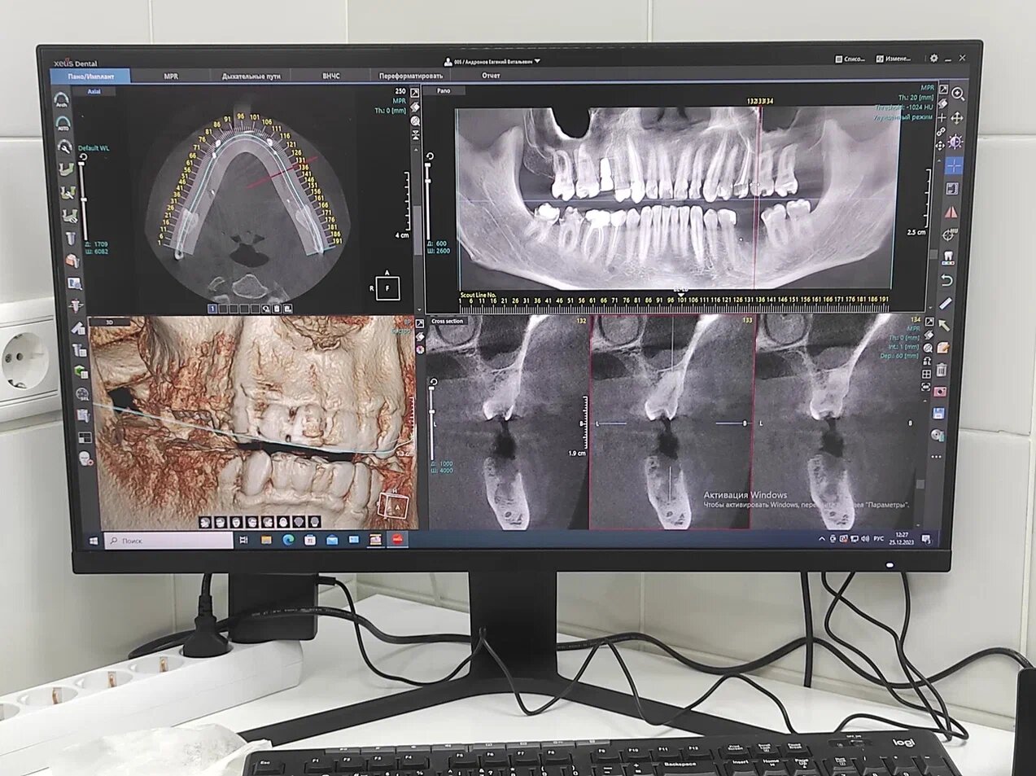This screenshot has height=776, width=1036.
Task: Activate the AUTO arch detection tool
Action: [x=63, y=124]
